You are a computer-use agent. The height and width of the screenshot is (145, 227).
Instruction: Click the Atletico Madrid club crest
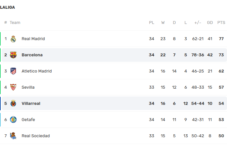tap(13, 71)
